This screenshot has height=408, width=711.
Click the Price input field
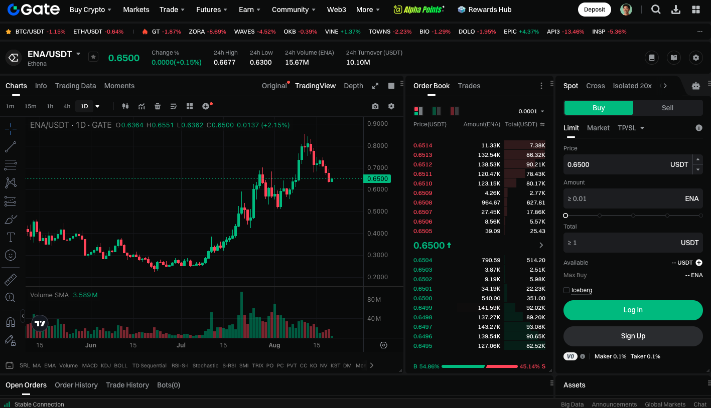click(628, 164)
